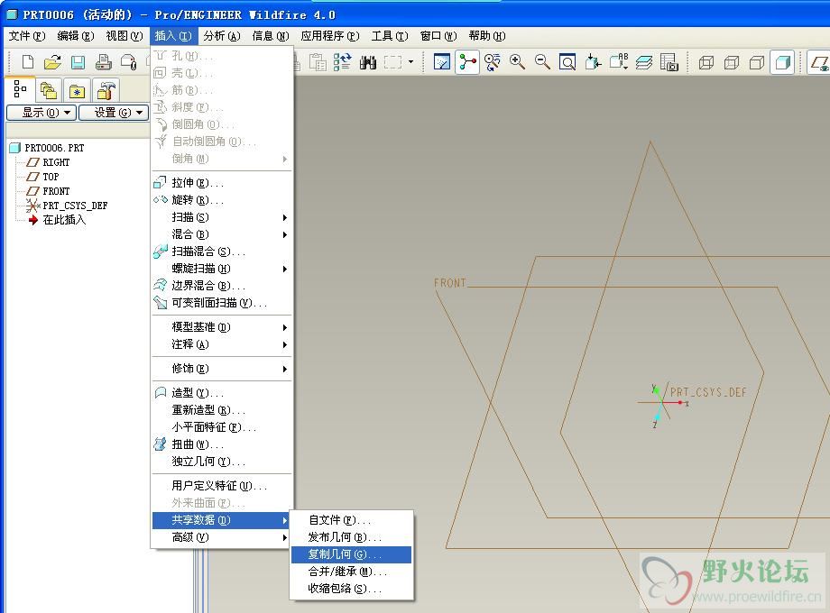
Task: Switch display to No Hidden mode
Action: [757, 62]
